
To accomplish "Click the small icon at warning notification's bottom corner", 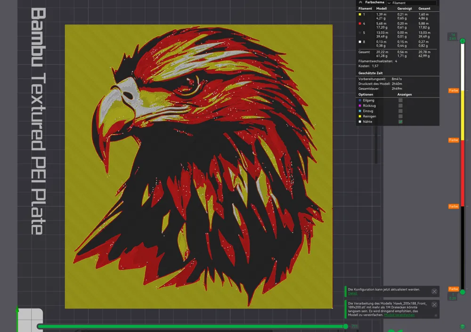I will (x=436, y=315).
